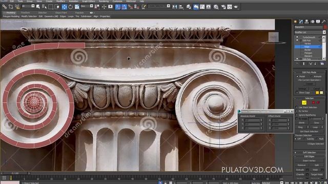Click the Target Weld button
This screenshot has width=328, height=184.
click(317, 174)
